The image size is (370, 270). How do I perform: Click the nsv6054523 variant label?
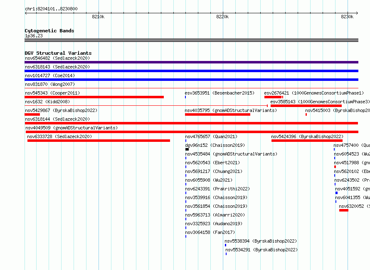352,154
